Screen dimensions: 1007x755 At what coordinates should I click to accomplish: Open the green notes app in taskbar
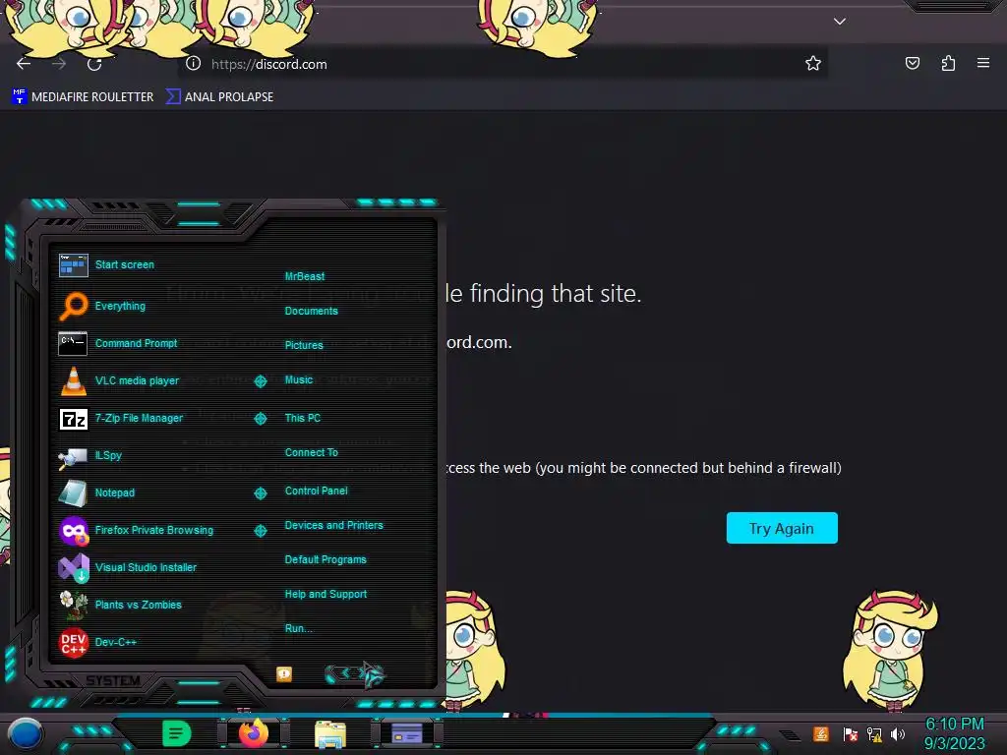click(177, 733)
